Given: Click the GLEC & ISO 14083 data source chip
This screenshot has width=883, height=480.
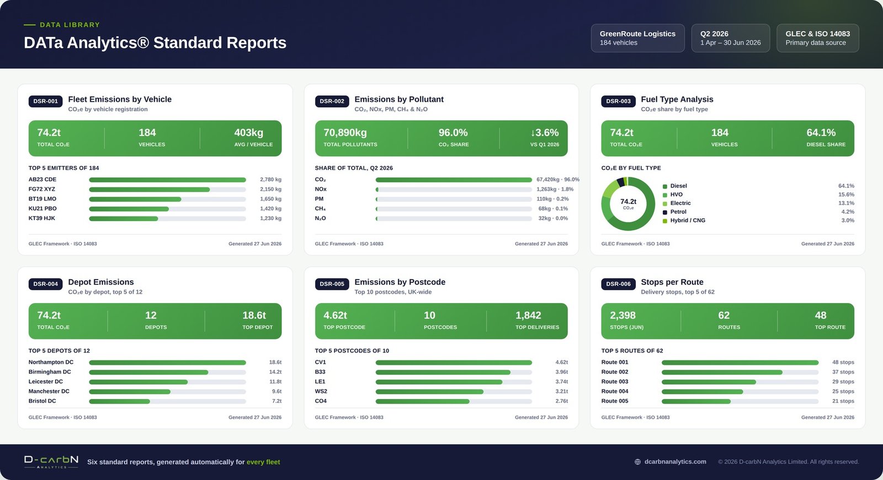Looking at the screenshot, I should [817, 38].
